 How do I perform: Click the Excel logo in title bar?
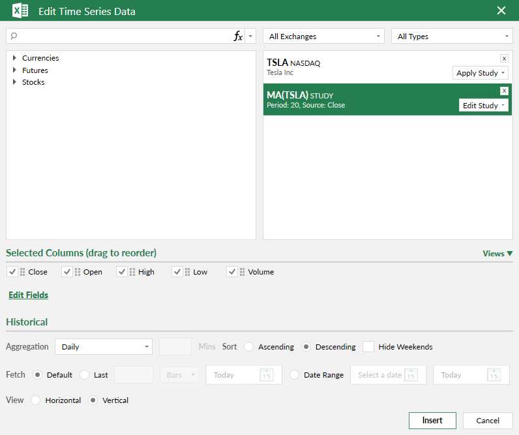click(x=20, y=10)
